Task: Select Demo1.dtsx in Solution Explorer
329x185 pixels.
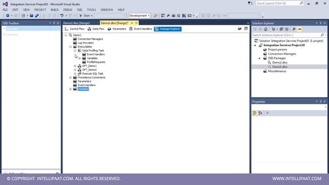Action: coord(280,67)
